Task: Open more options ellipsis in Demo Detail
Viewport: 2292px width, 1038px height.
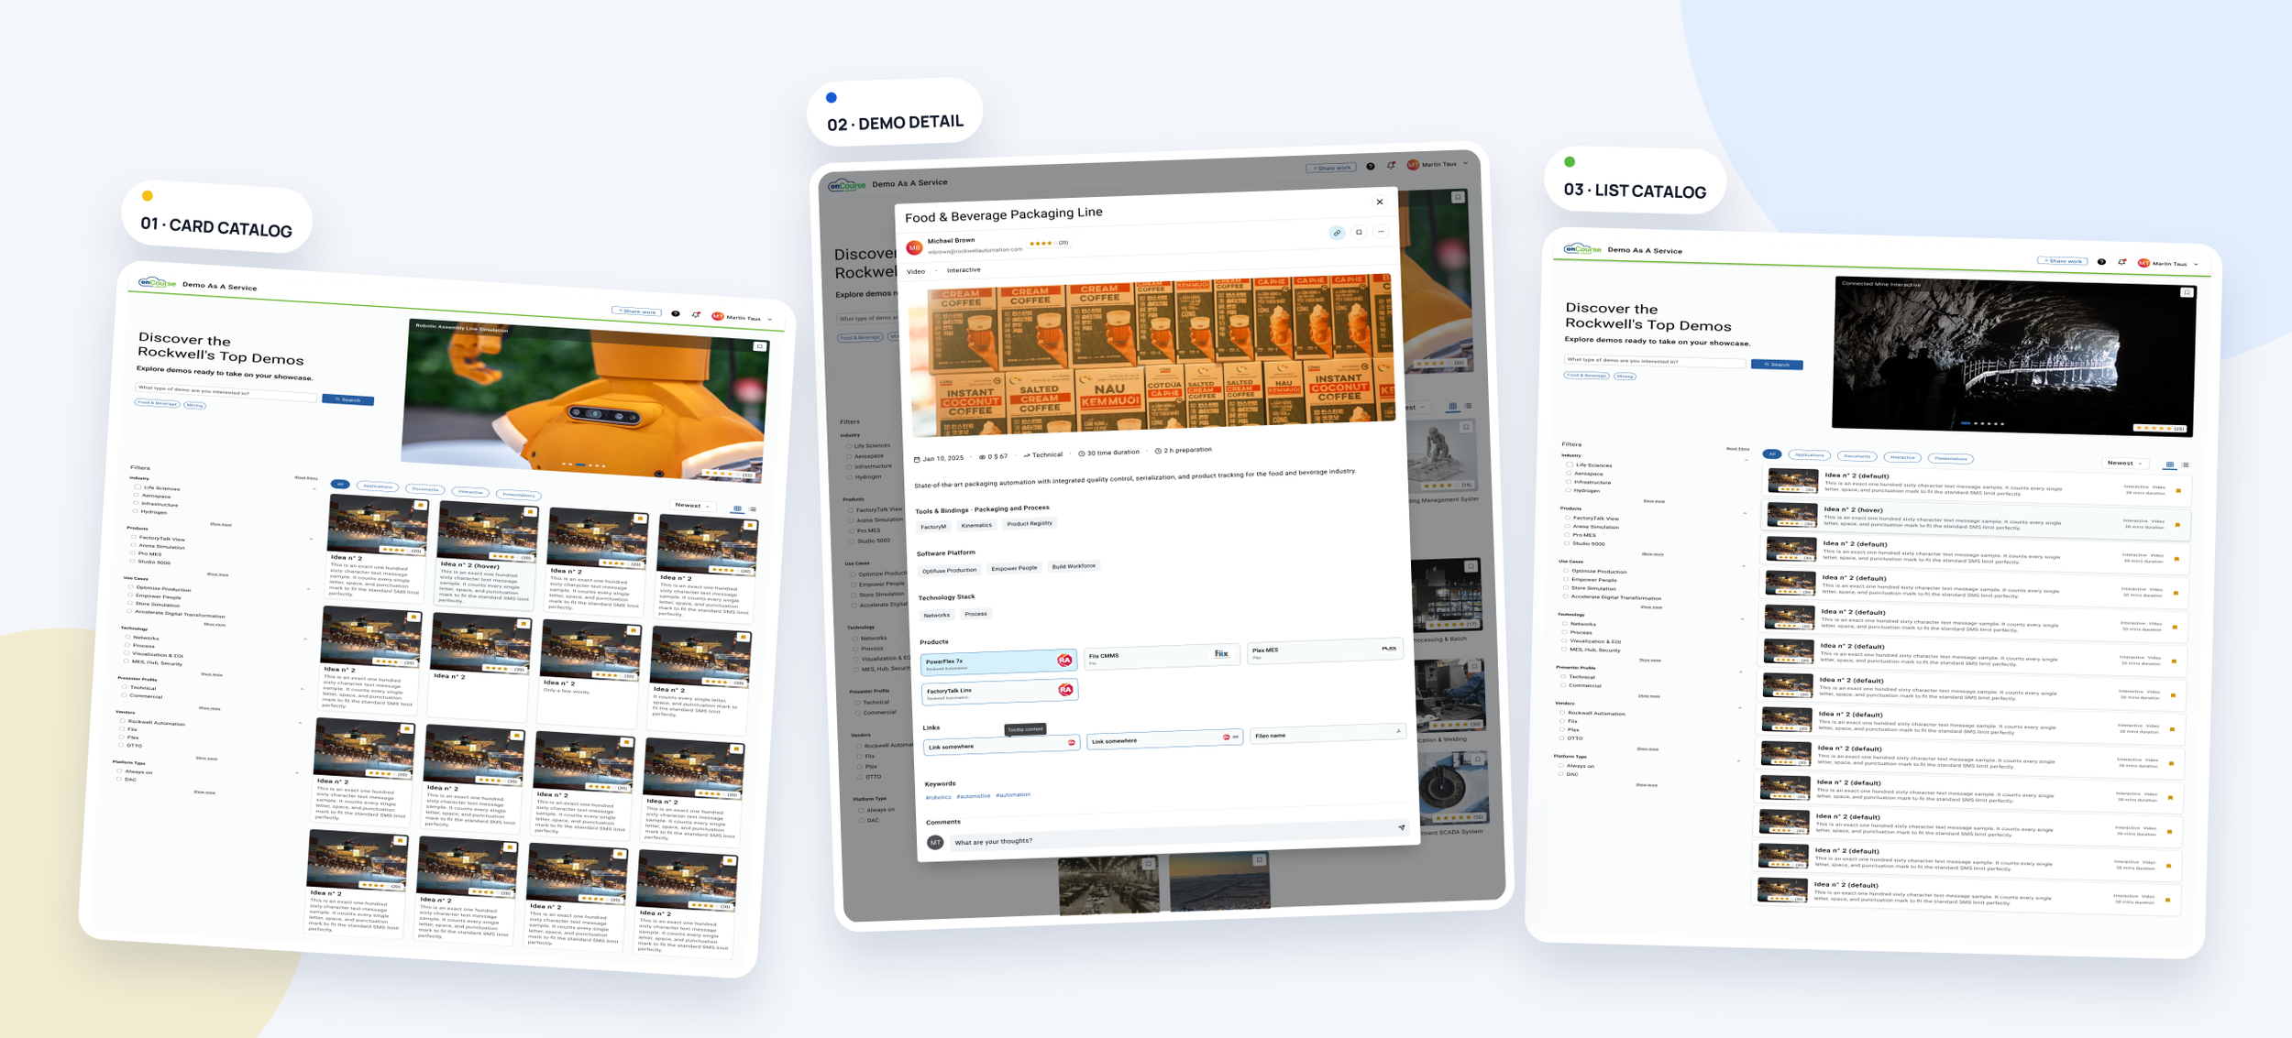Action: 1381,231
